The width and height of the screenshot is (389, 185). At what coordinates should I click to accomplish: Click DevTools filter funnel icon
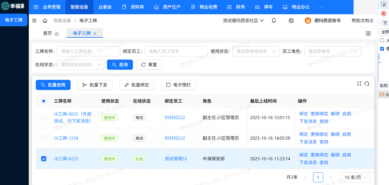[385, 23]
